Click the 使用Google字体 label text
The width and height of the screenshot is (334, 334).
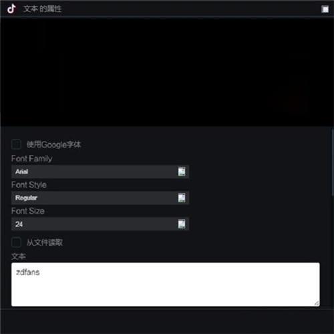click(53, 145)
